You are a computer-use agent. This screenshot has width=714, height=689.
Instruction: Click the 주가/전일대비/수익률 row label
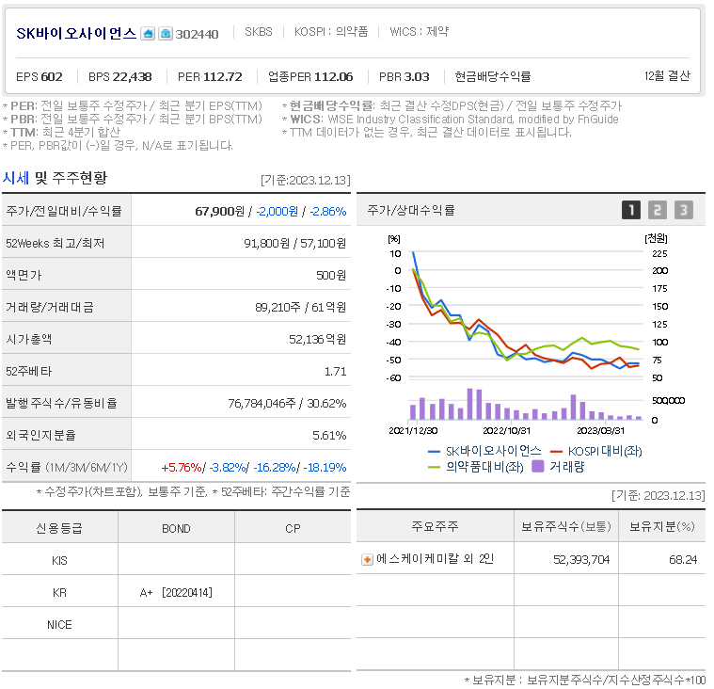tap(64, 212)
